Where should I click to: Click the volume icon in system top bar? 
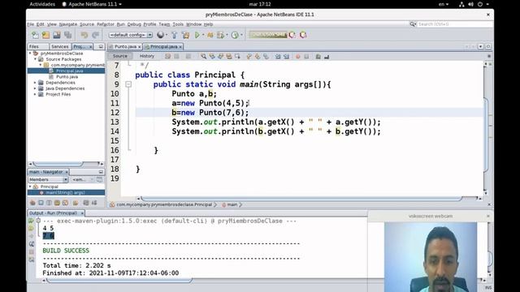[x=470, y=4]
